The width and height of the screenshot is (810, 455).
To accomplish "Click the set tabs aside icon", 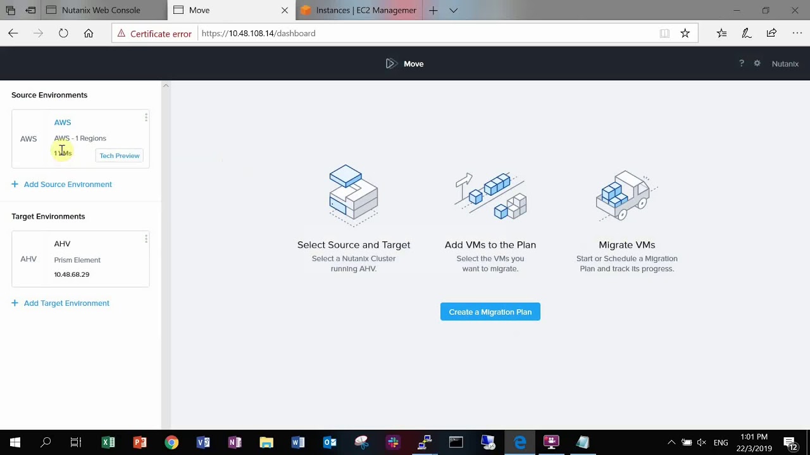I will coord(30,10).
